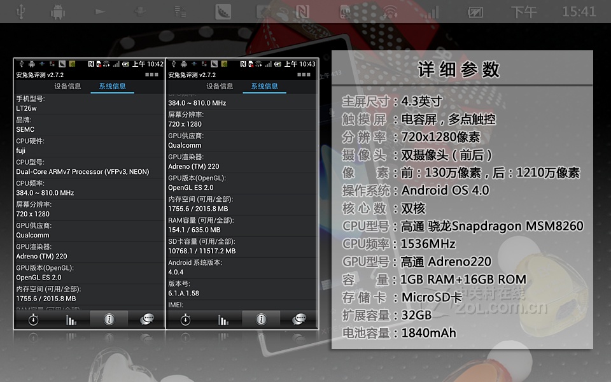Screen dimensions: 611x382
Task: Click the 15:41 clock in top status bar
Action: tap(579, 11)
